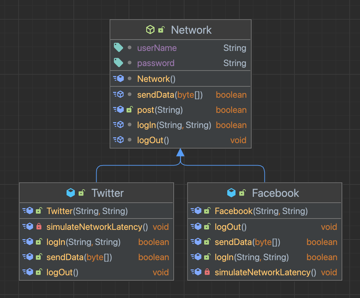This screenshot has width=360, height=298.
Task: Select logIn(String, String) in the Twitter class
Action: click(x=83, y=242)
